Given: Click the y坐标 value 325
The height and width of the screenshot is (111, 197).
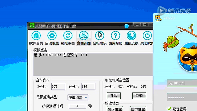Looking at the screenshot, I should tap(143, 86).
